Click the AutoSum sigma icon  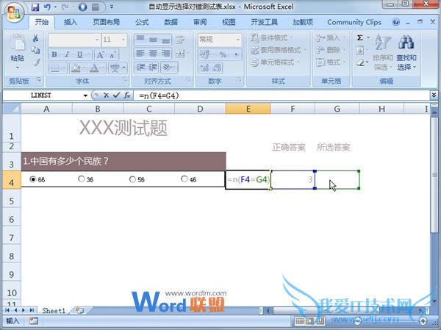coord(359,37)
